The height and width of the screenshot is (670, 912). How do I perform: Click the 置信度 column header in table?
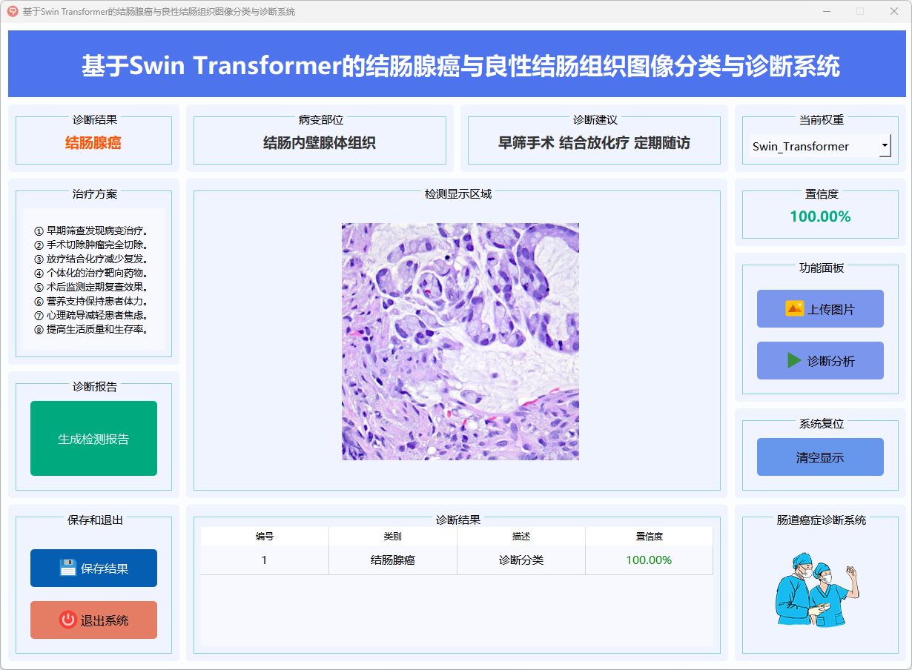[649, 536]
